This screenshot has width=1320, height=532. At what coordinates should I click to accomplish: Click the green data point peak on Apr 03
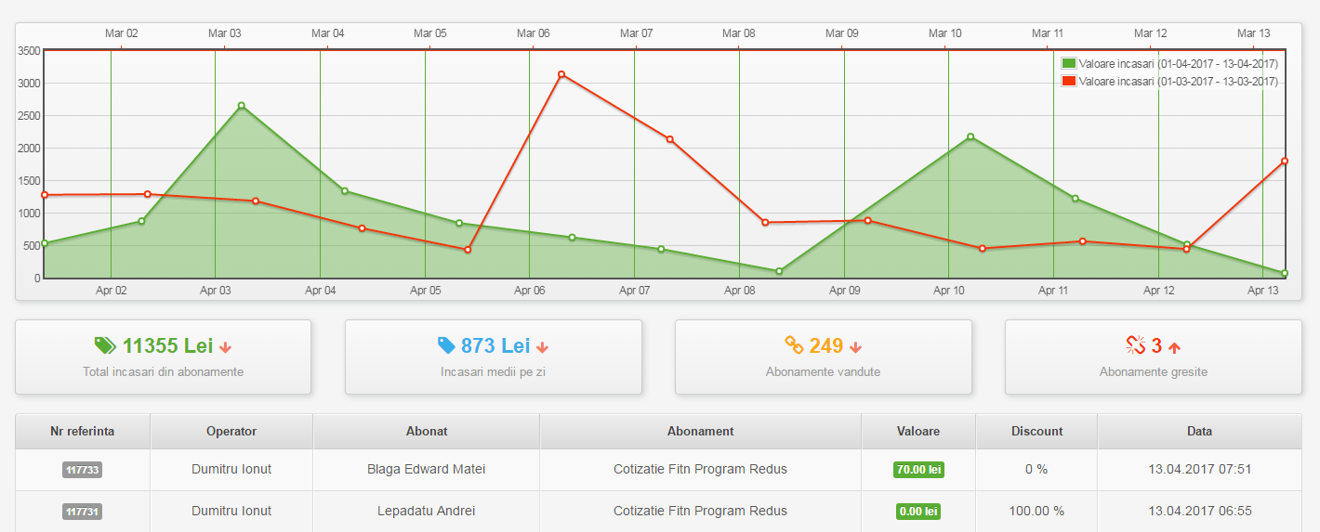coord(242,106)
